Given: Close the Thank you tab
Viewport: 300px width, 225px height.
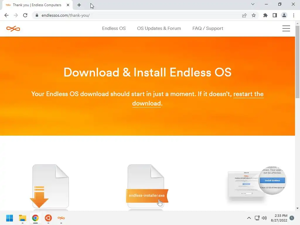Looking at the screenshot, I should 68,5.
